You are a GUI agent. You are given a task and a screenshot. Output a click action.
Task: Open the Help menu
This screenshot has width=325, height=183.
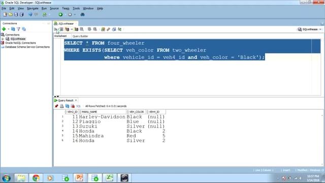coord(100,8)
